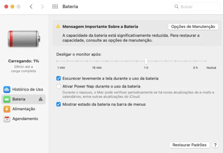Screen dimensions: 223x153
Task: Enable Ativar Power Nap checkbox
Action: [x=58, y=86]
